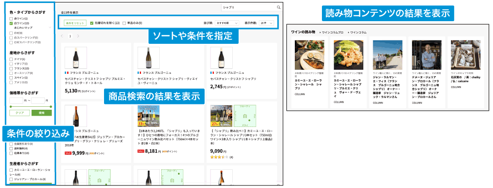
Task: Open the ワインコラム link
Action: [x=358, y=32]
